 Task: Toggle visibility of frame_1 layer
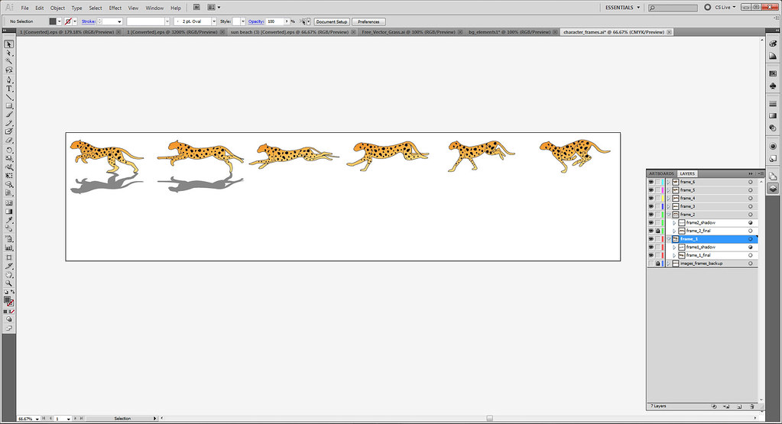point(651,239)
